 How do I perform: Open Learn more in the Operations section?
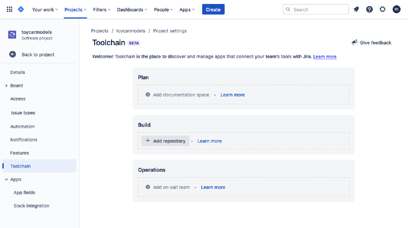[213, 187]
